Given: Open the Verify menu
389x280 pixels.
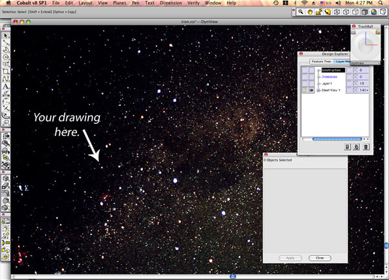Looking at the screenshot, I should click(193, 3).
